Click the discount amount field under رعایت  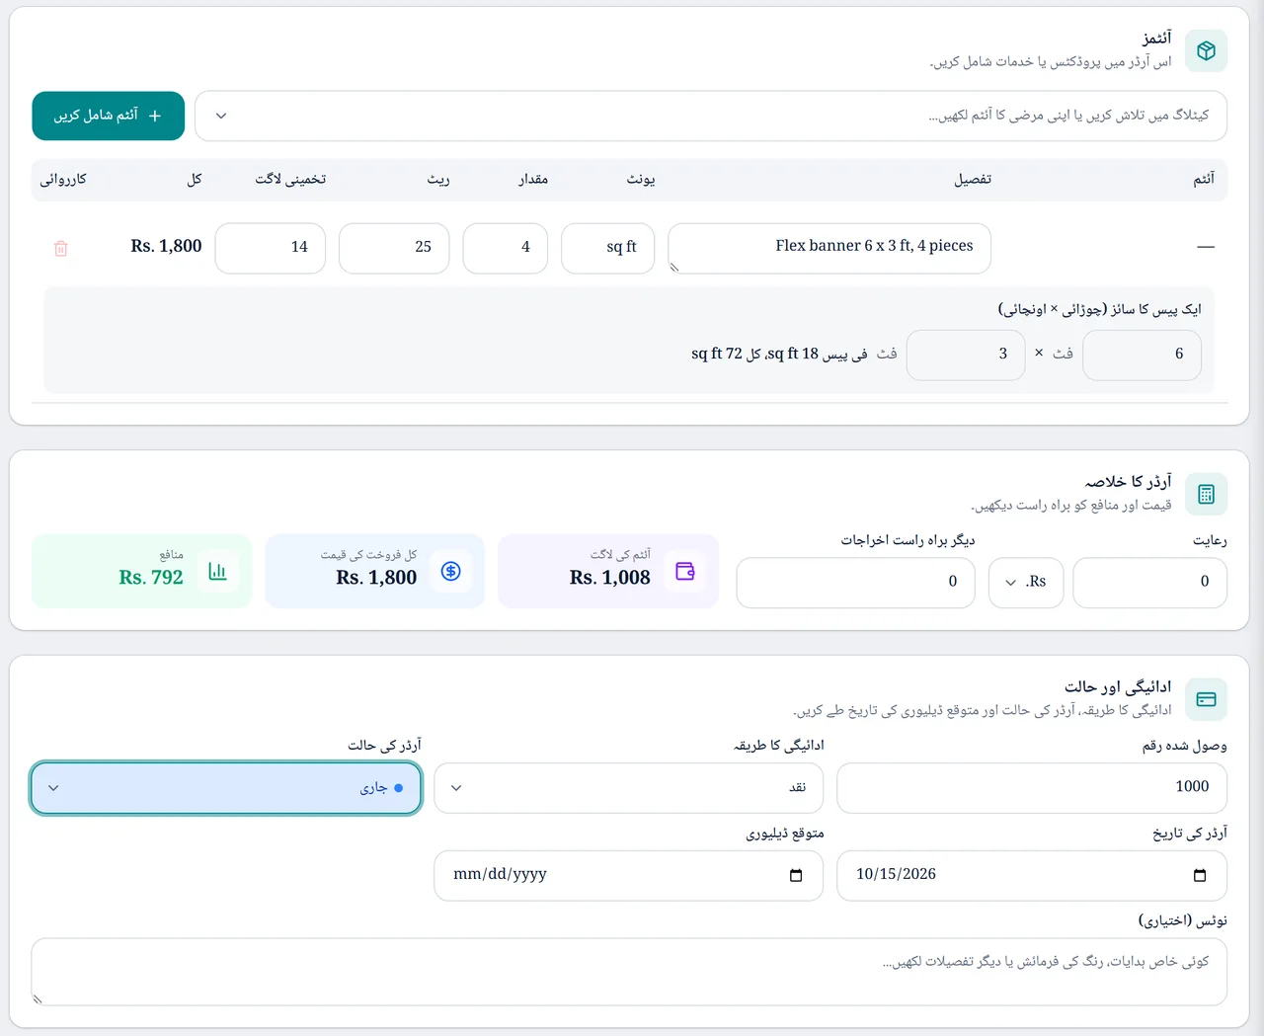pos(1150,583)
